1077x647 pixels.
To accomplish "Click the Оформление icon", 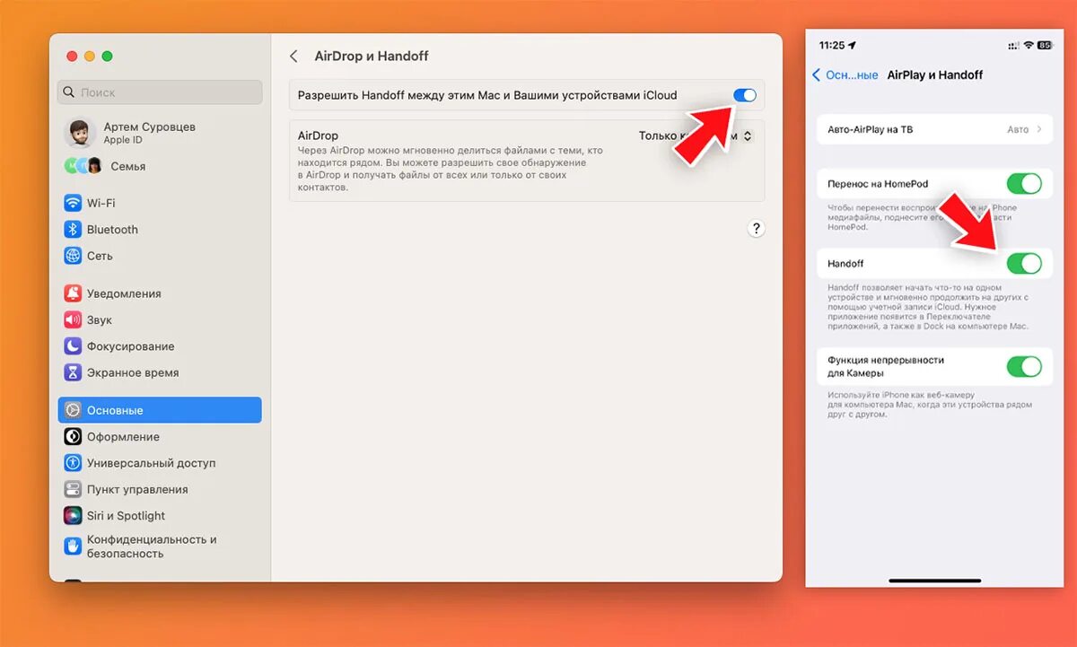I will click(x=73, y=437).
